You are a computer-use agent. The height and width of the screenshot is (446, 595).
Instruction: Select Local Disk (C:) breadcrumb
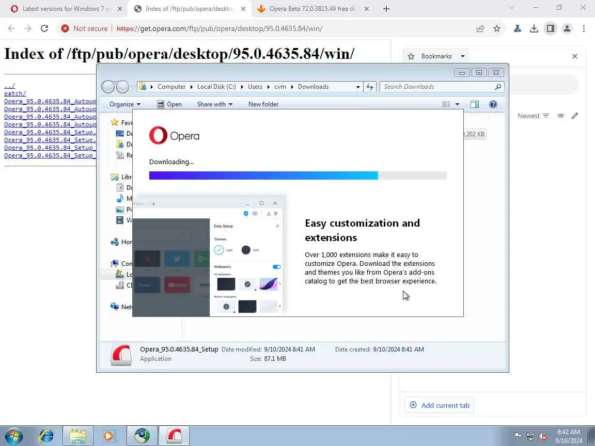[x=216, y=87]
